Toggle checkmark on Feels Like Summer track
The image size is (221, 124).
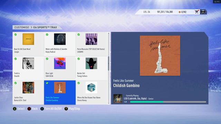point(47,83)
